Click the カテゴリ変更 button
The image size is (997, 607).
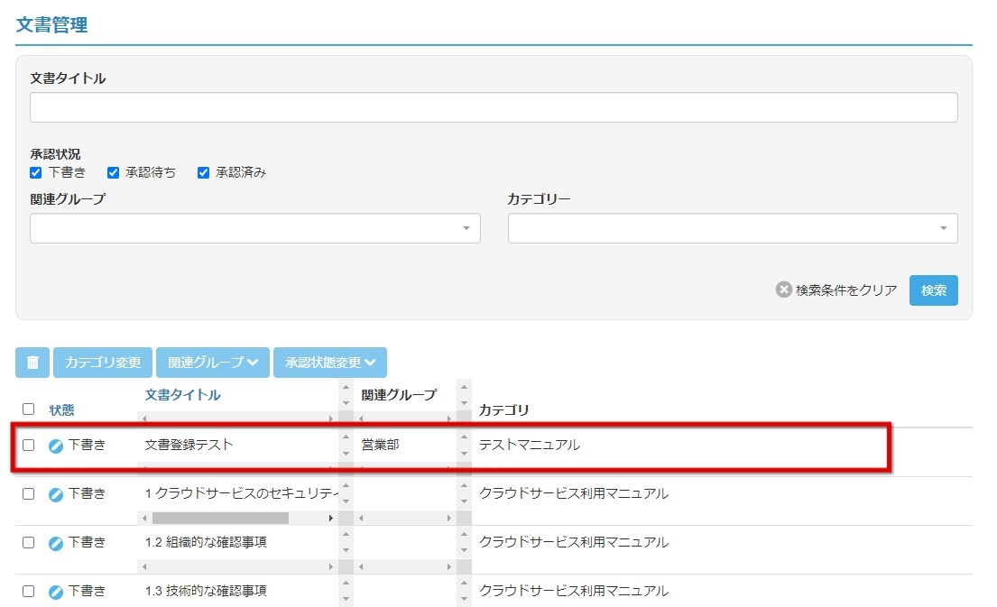103,363
